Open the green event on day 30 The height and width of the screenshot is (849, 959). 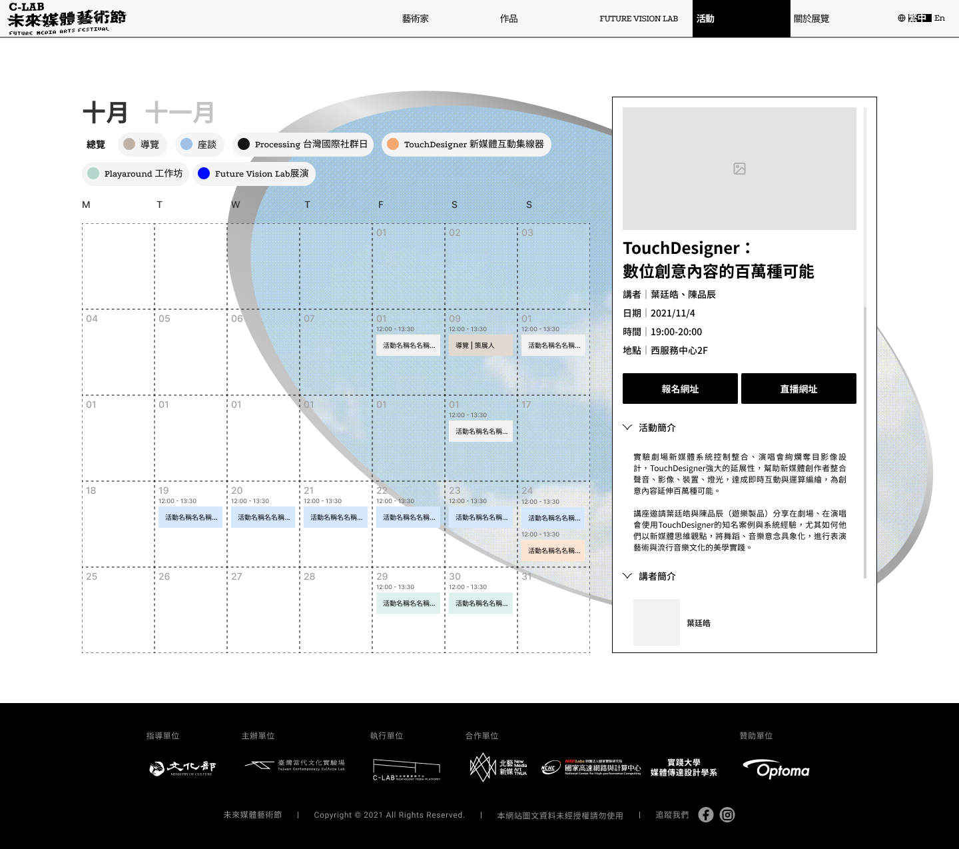(x=481, y=603)
